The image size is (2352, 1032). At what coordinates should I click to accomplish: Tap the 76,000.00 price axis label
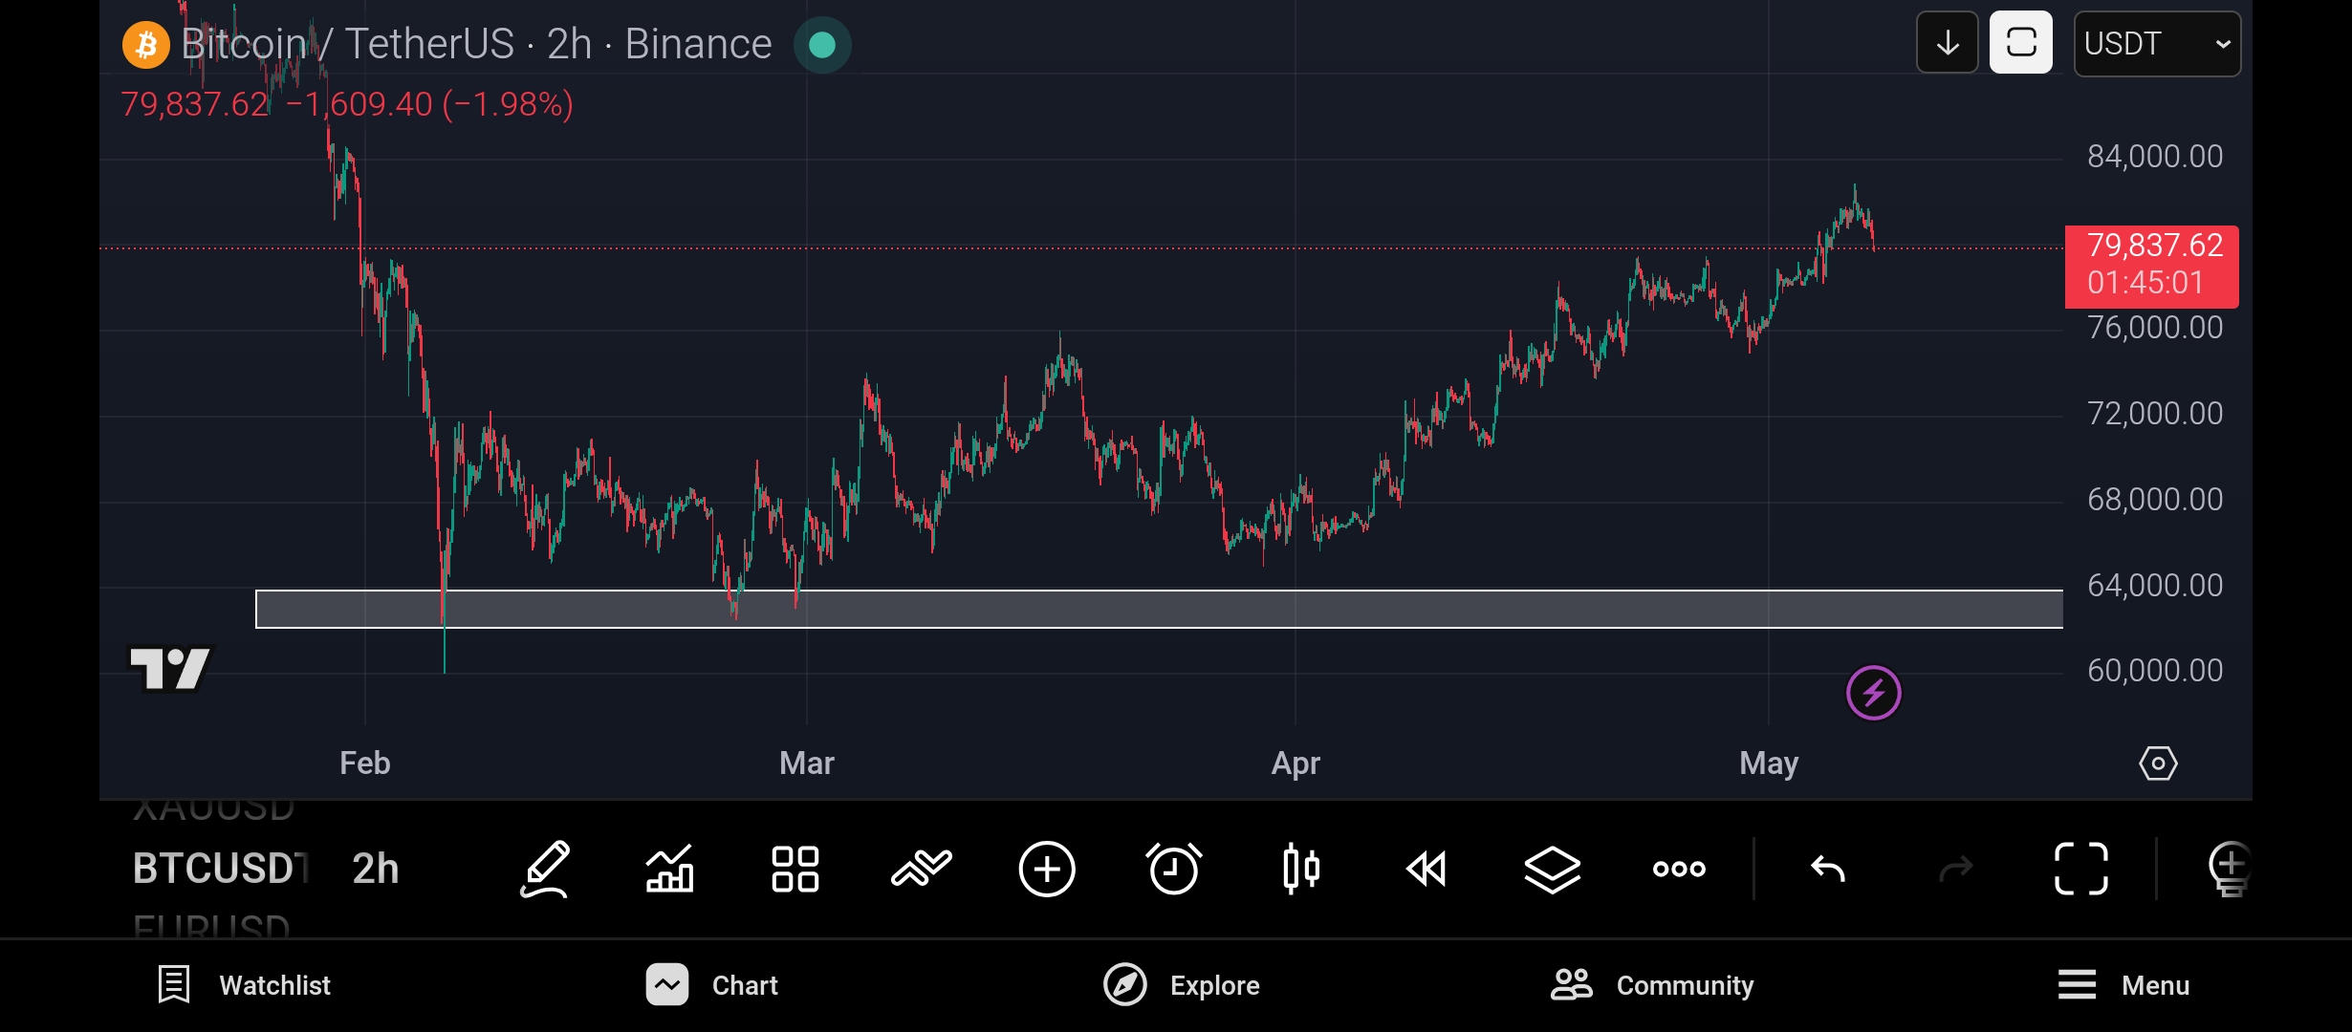(x=2155, y=328)
